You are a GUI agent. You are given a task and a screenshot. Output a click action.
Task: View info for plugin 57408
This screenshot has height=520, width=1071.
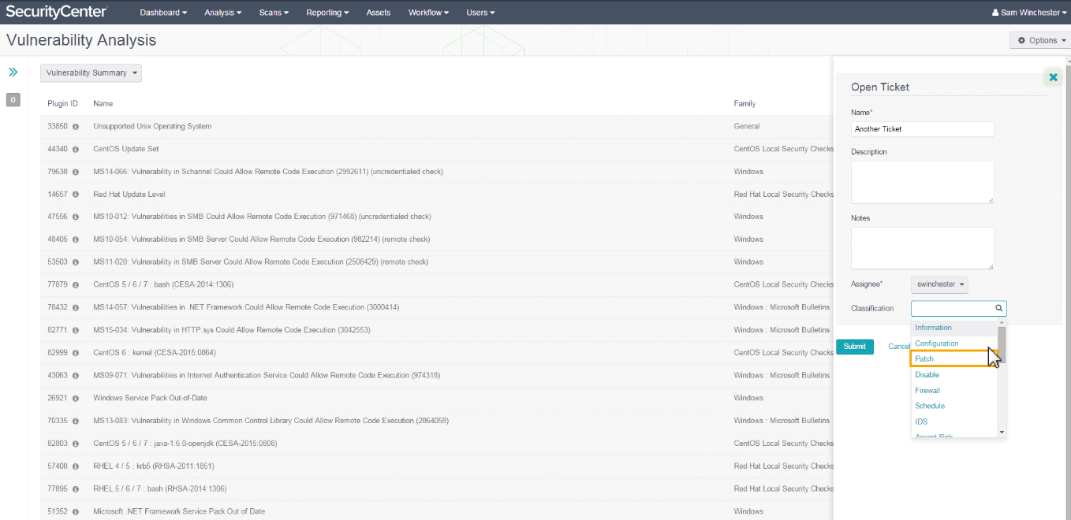[76, 466]
